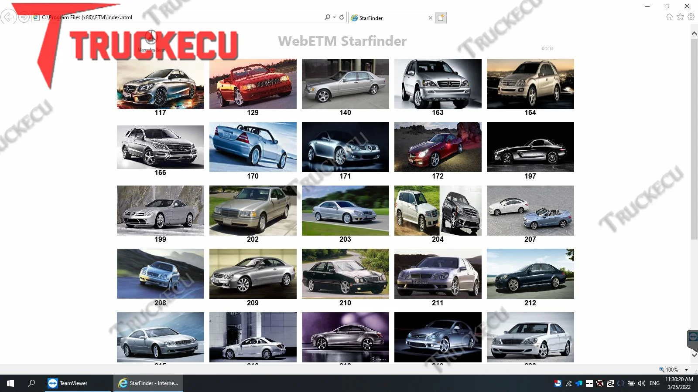Image resolution: width=698 pixels, height=392 pixels.
Task: Click the two-dash white tray icon
Action: tap(589, 383)
